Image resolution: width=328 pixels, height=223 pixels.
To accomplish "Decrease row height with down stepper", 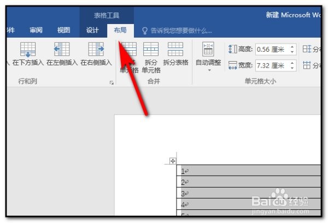I will click(292, 52).
